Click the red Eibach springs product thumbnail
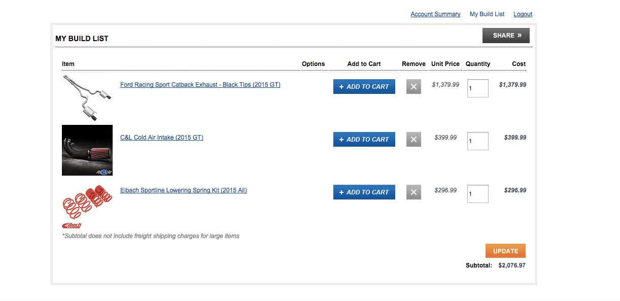620x301 pixels. [x=87, y=205]
